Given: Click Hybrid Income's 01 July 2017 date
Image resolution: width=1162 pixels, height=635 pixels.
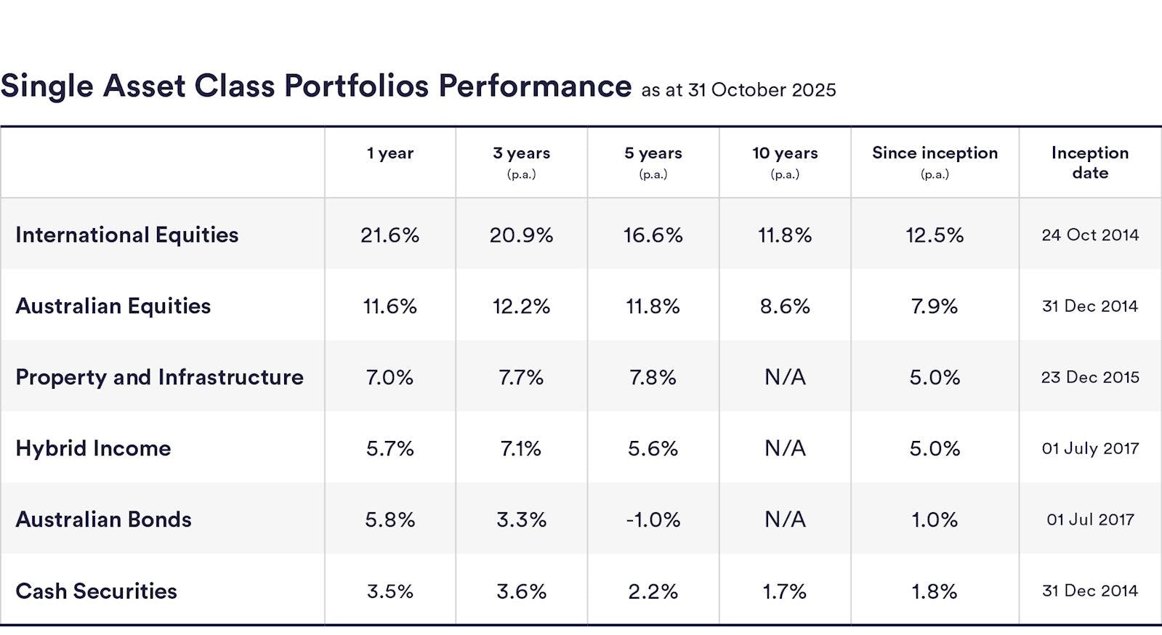Looking at the screenshot, I should click(x=1089, y=449).
